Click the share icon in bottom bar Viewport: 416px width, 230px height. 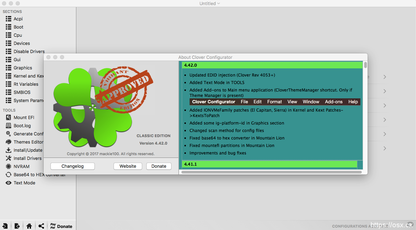(41, 226)
